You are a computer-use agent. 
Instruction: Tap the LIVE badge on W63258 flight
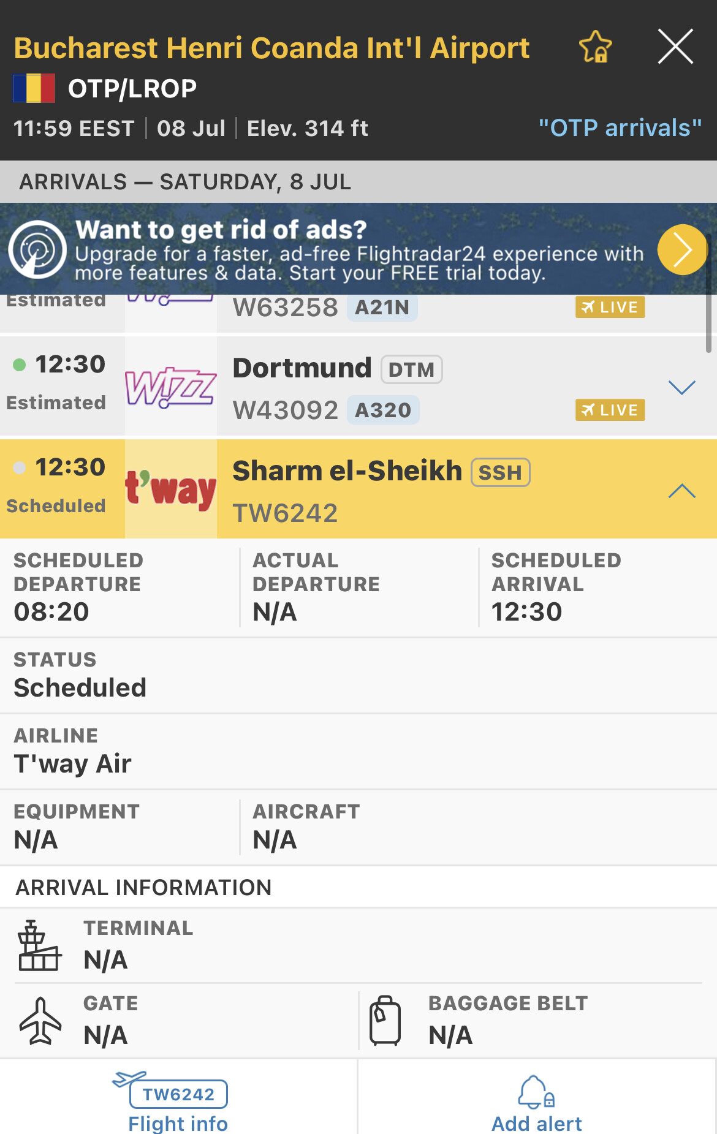coord(610,307)
